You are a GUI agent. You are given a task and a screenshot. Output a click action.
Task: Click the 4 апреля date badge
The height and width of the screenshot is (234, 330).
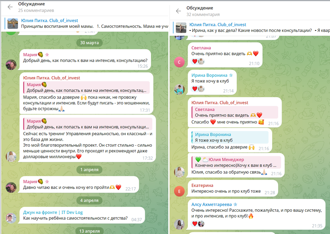[89, 200]
